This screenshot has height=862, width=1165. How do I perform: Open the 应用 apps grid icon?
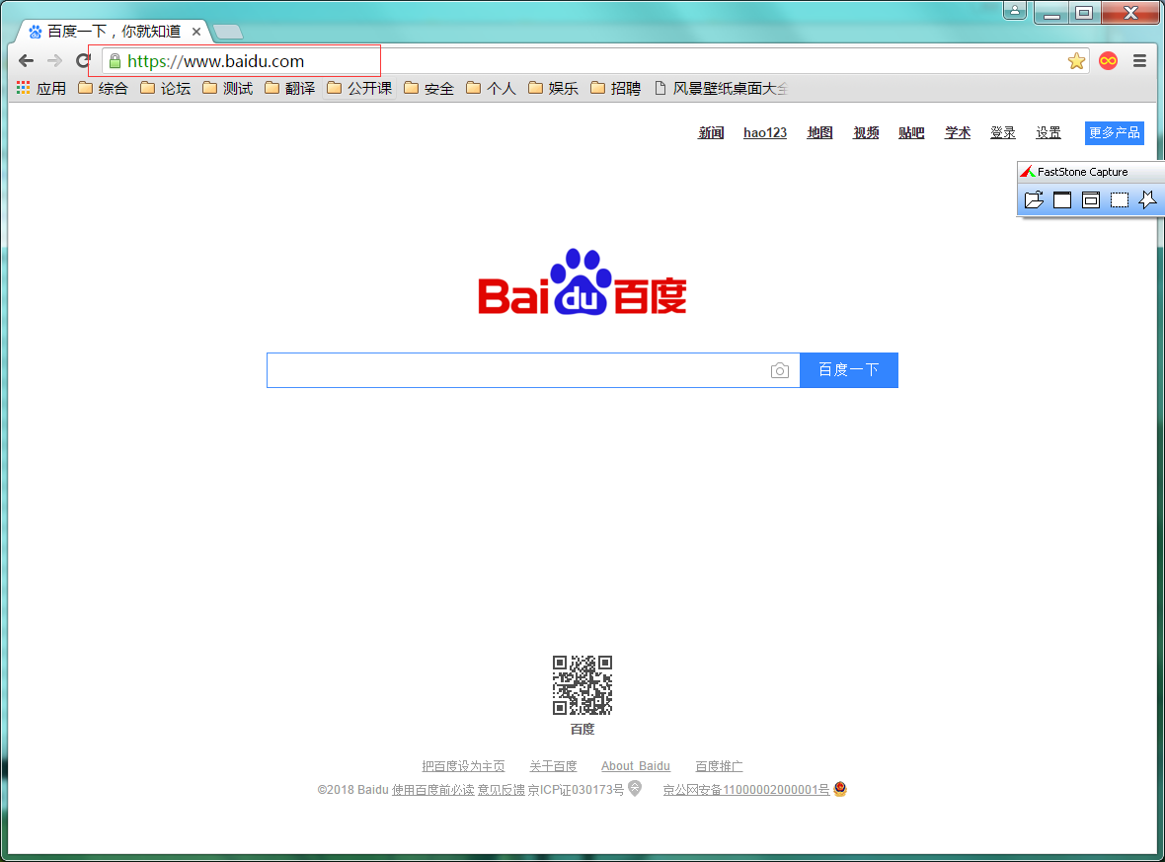click(24, 88)
